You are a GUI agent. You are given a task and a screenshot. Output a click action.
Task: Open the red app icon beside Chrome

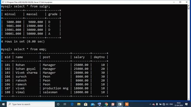click(x=113, y=104)
